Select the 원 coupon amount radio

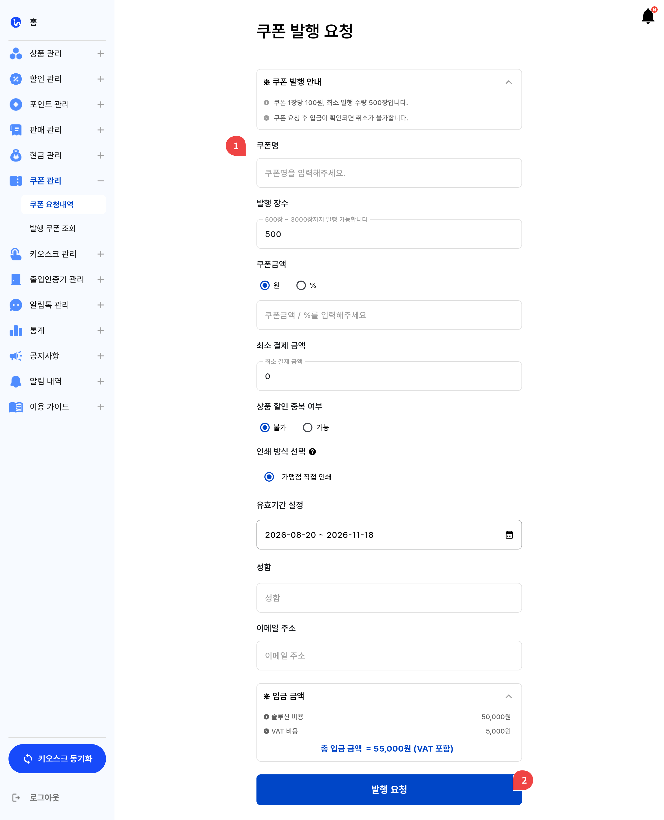[265, 286]
